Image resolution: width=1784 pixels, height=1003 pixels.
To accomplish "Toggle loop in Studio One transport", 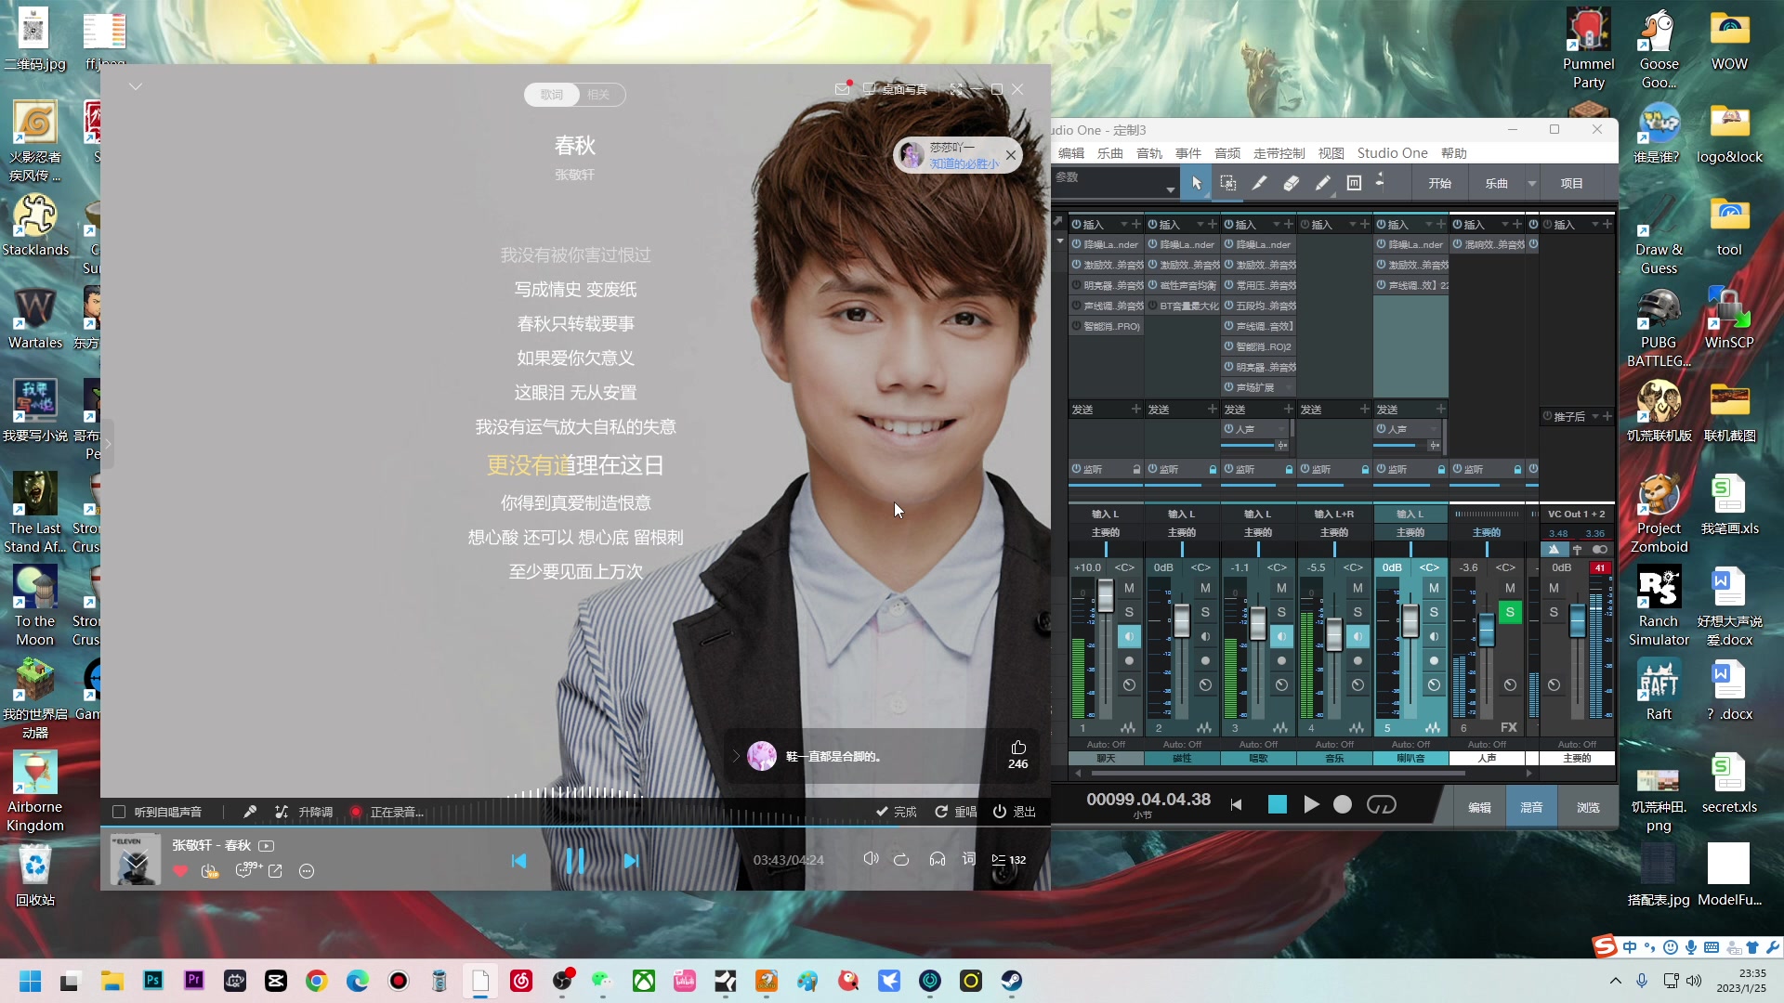I will 1382,804.
